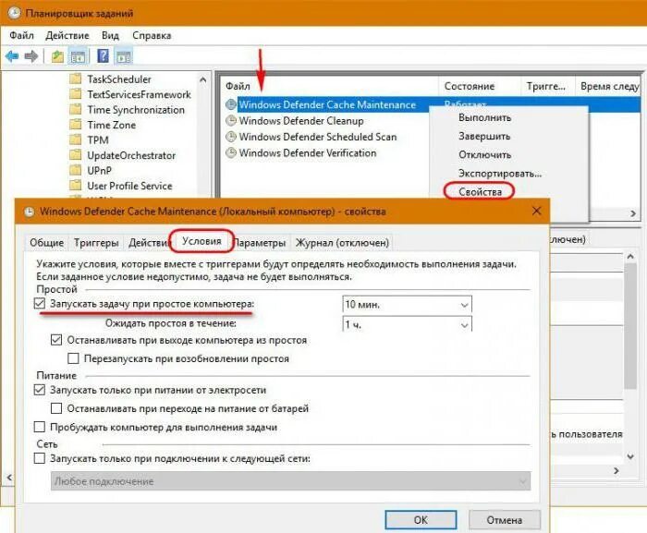The height and width of the screenshot is (533, 647).
Task: Select the 'Windows Defender Scheduled Scan' task row
Action: pyautogui.click(x=317, y=137)
